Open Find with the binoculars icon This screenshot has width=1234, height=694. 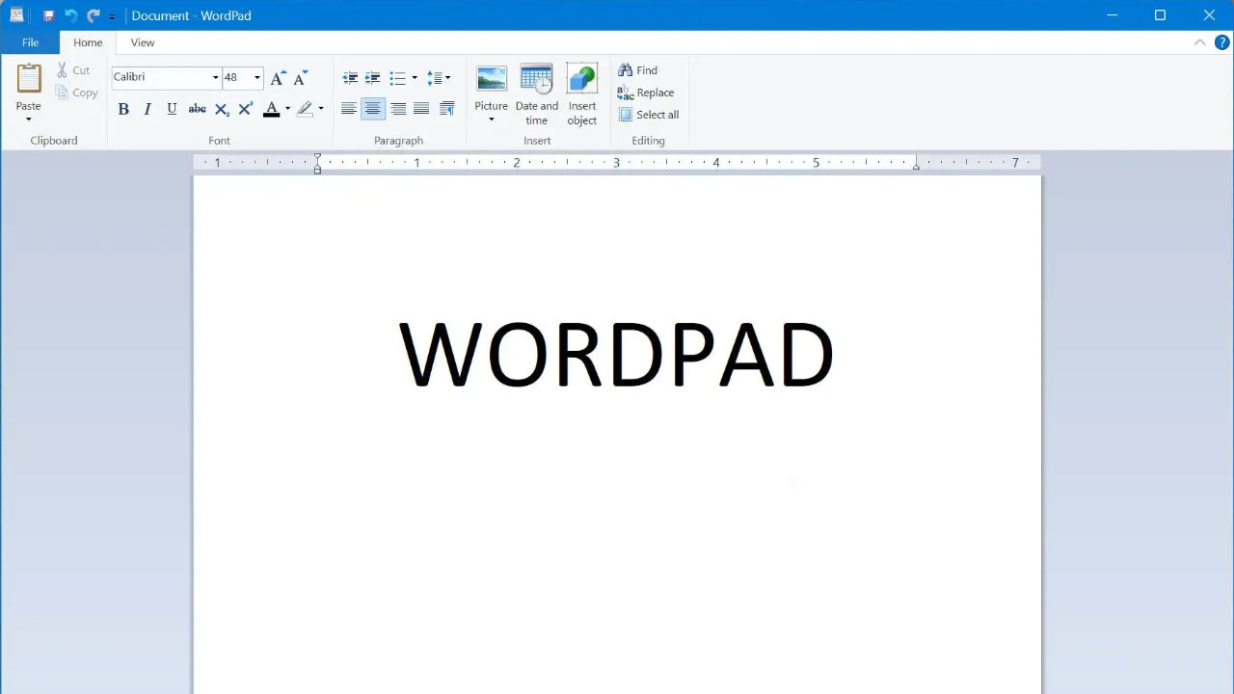click(x=626, y=70)
